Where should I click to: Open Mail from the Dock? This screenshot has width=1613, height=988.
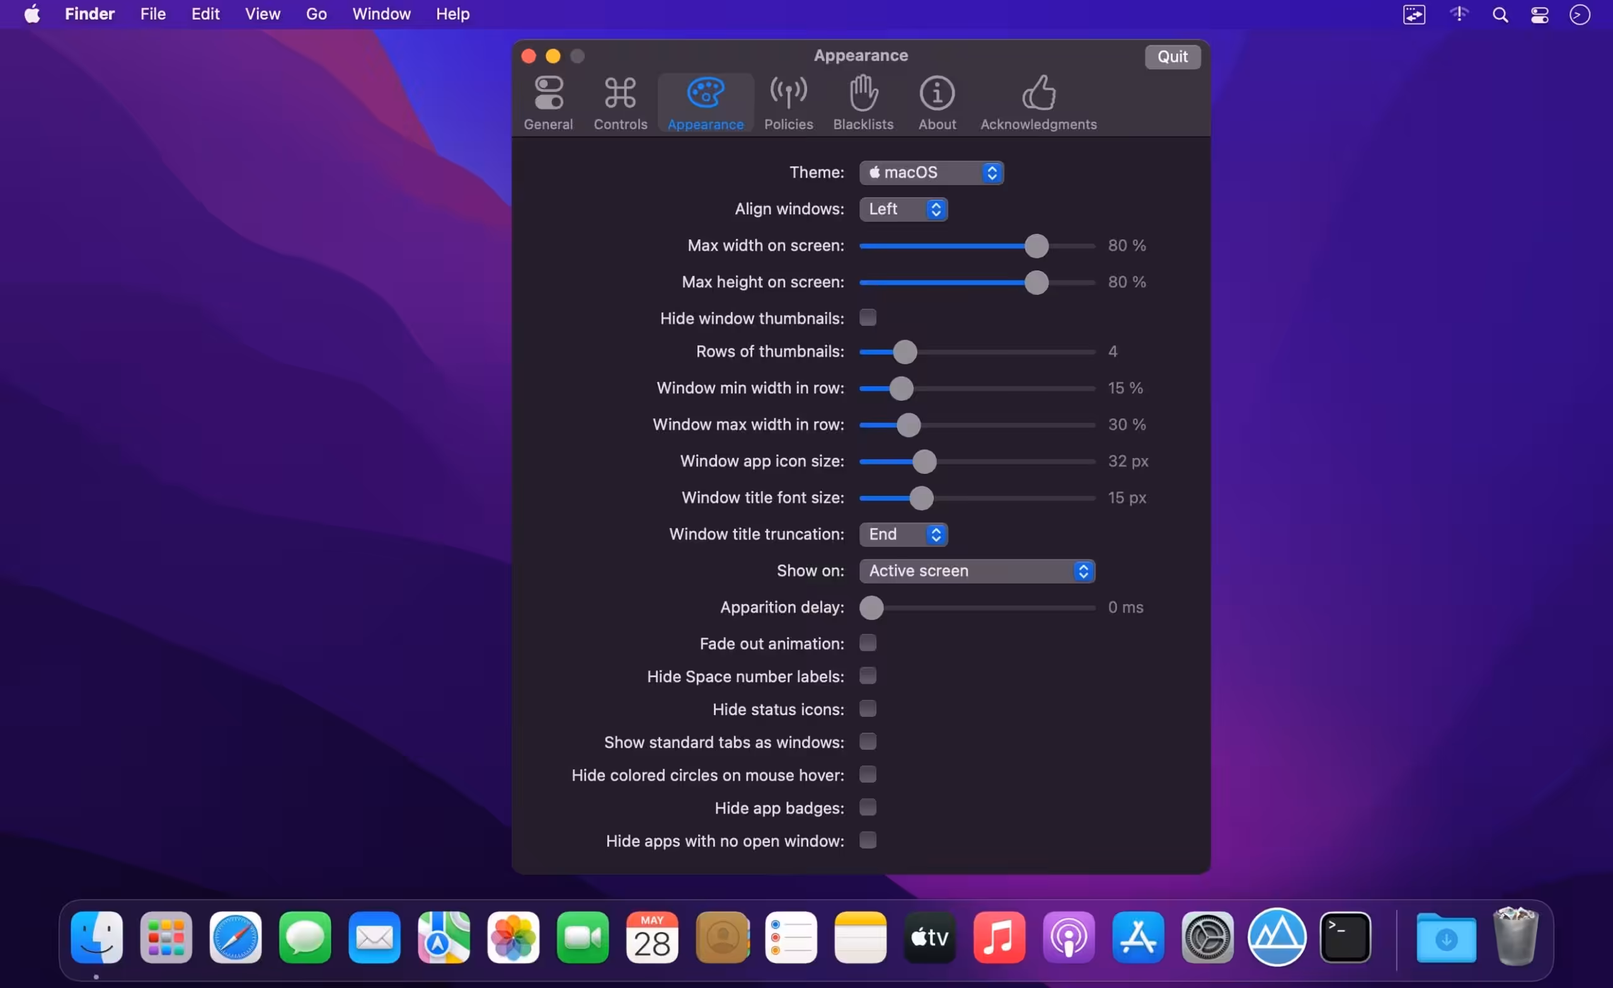[374, 938]
